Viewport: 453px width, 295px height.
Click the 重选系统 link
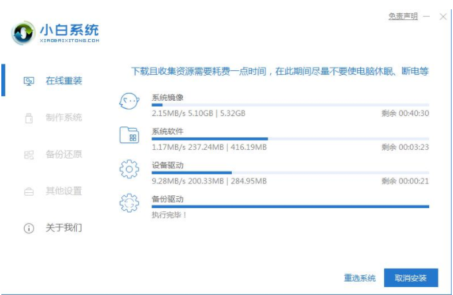(360, 278)
